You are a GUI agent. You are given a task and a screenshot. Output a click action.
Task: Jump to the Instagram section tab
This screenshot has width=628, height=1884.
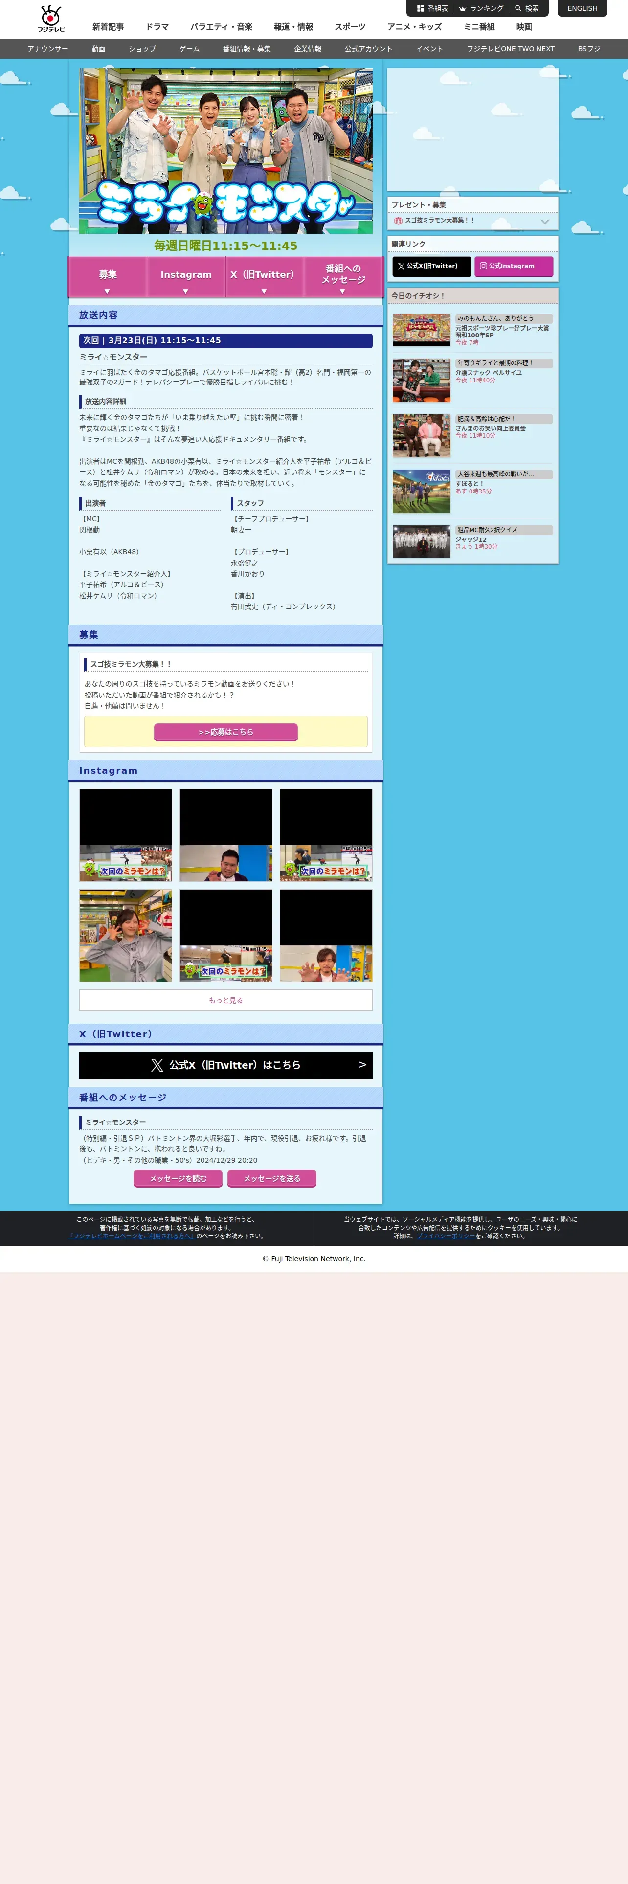tap(186, 277)
